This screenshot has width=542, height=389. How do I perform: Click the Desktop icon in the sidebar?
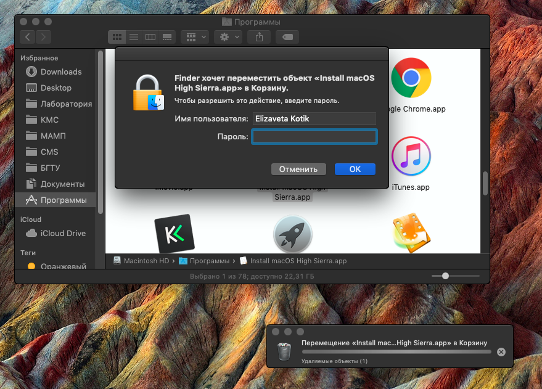tap(31, 88)
